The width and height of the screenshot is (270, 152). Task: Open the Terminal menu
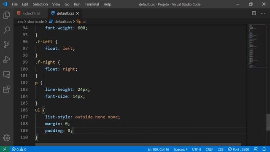click(92, 4)
